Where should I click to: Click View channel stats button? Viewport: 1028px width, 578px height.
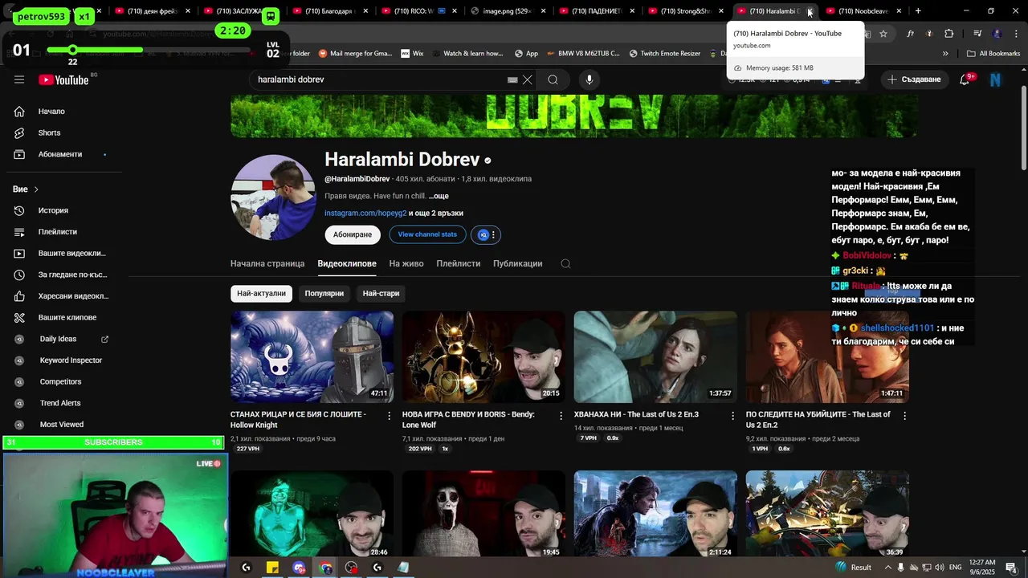tap(427, 234)
